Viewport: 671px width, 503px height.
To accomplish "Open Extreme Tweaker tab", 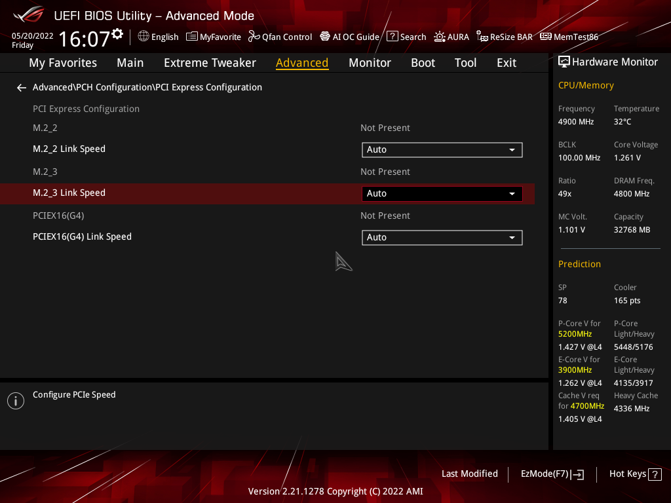I will pyautogui.click(x=210, y=63).
